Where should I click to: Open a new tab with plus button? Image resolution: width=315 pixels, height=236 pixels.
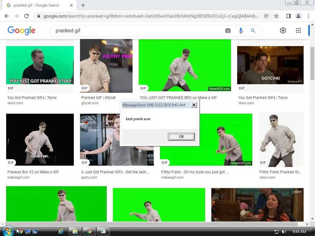(x=83, y=6)
